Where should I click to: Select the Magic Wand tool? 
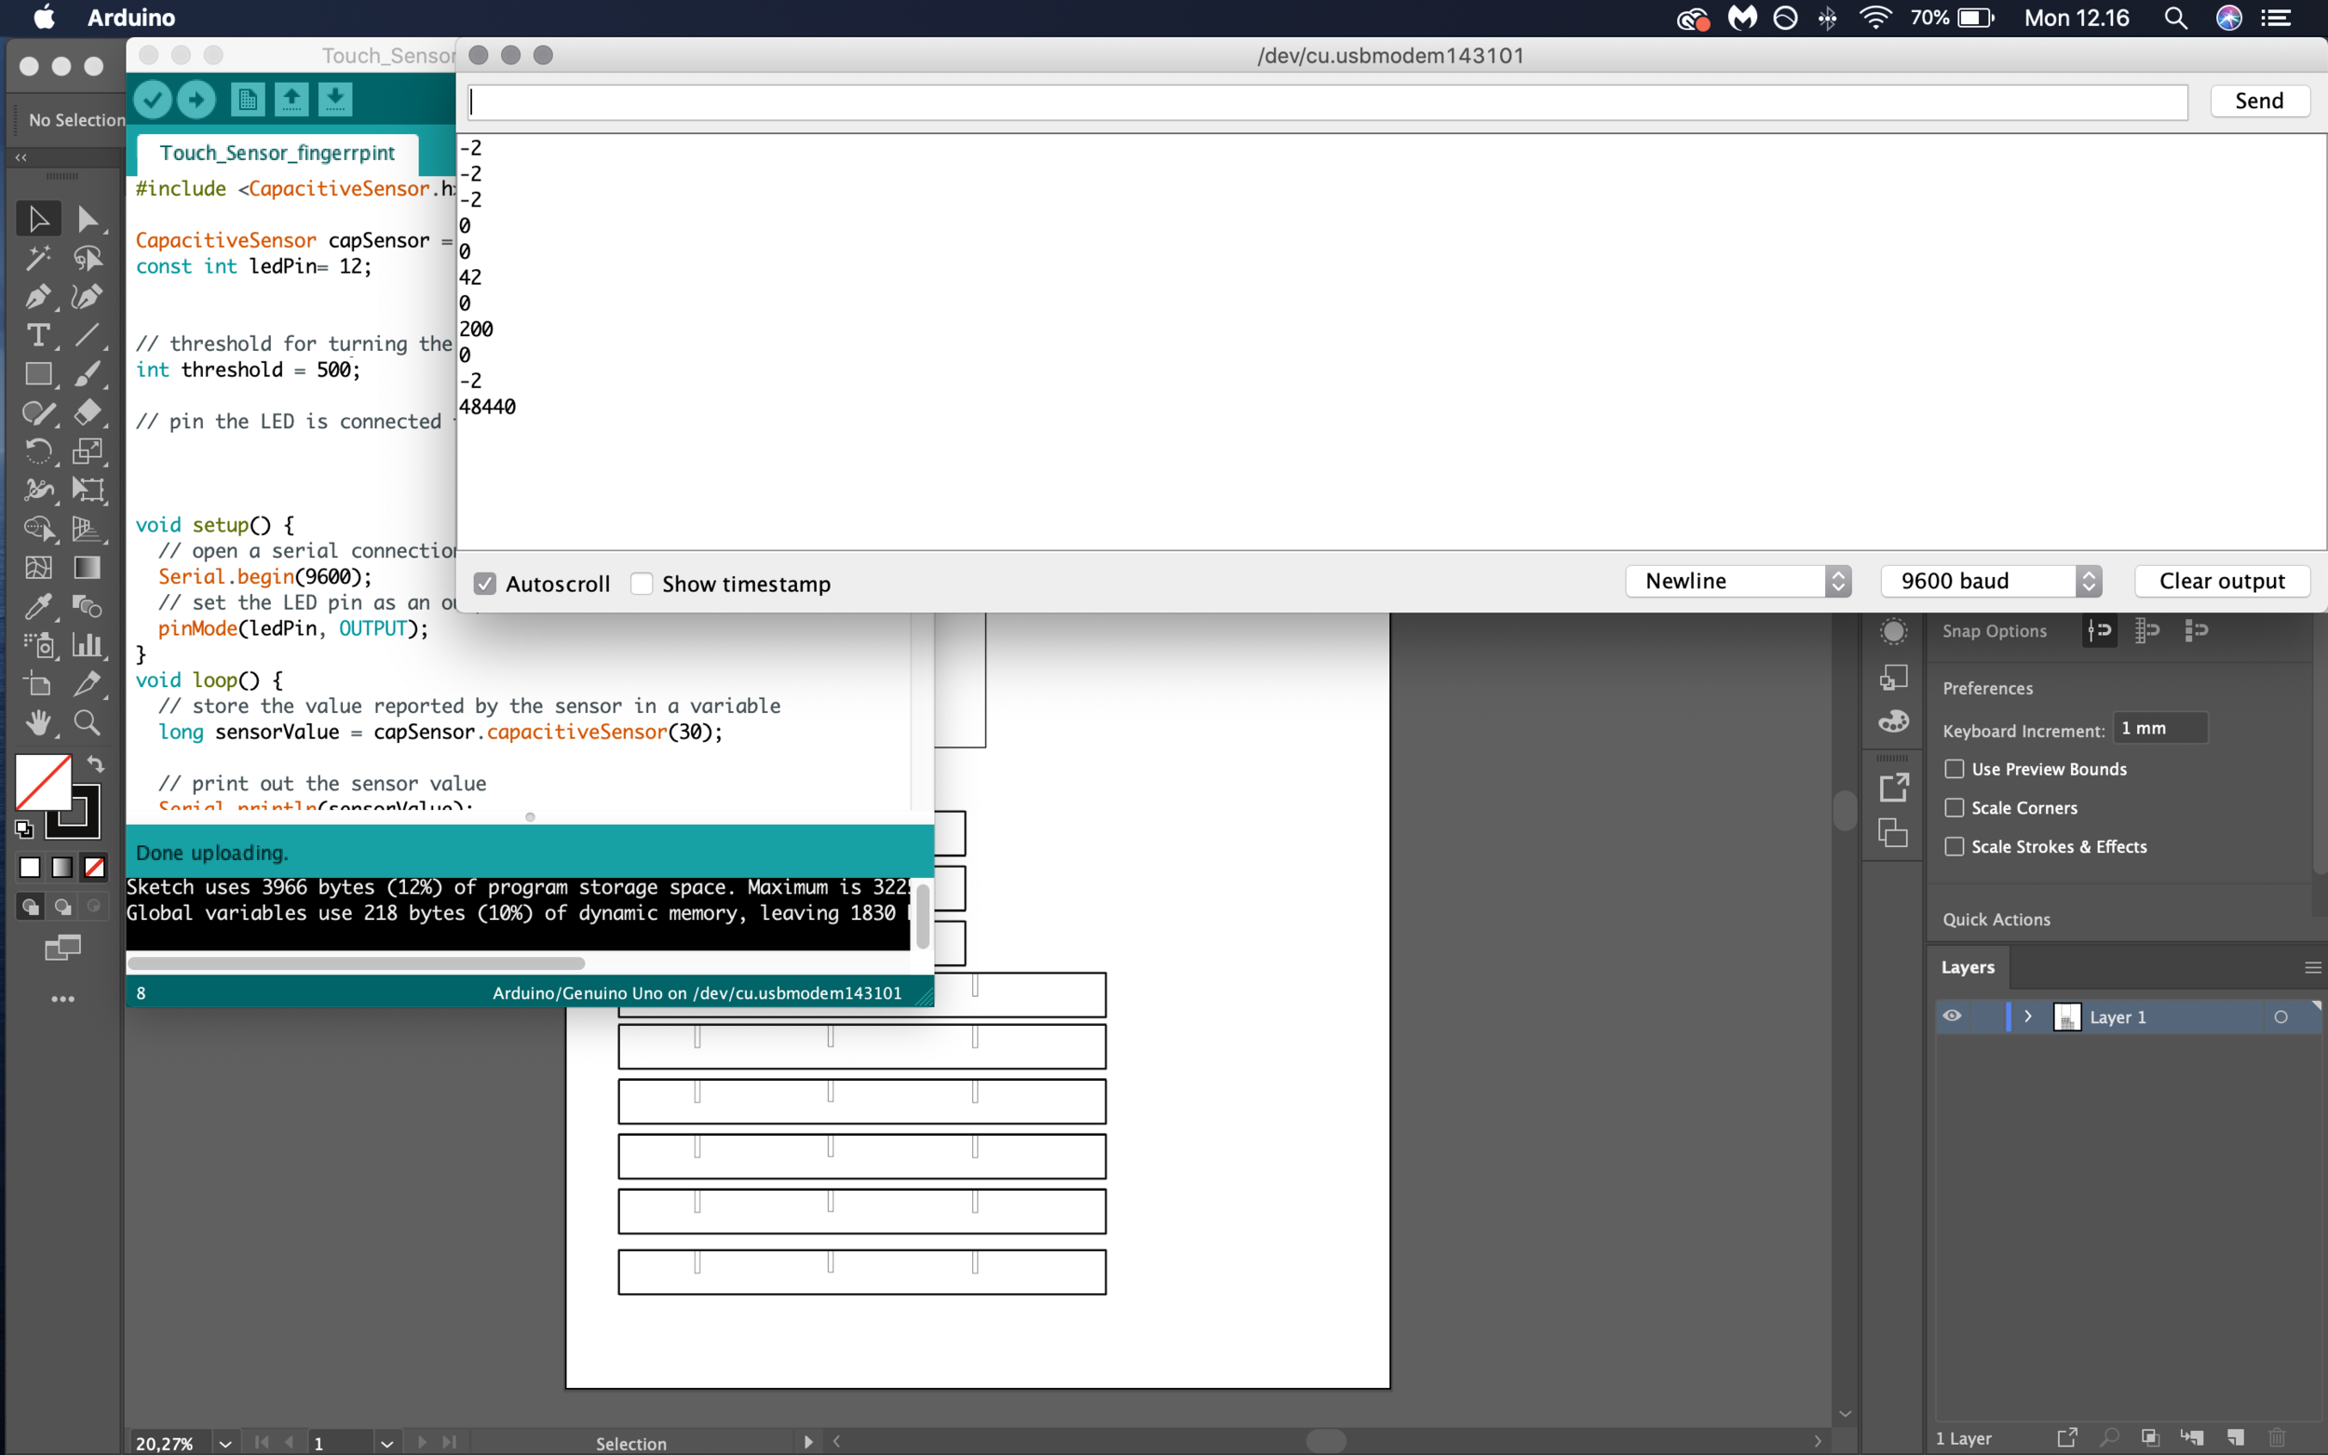(37, 258)
